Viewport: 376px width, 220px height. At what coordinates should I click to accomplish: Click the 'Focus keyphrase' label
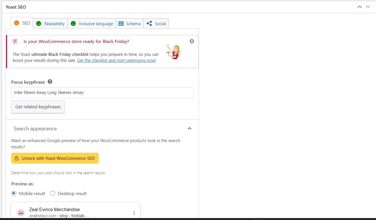(28, 82)
